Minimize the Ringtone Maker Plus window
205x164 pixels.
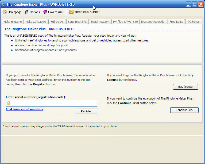click(x=188, y=4)
